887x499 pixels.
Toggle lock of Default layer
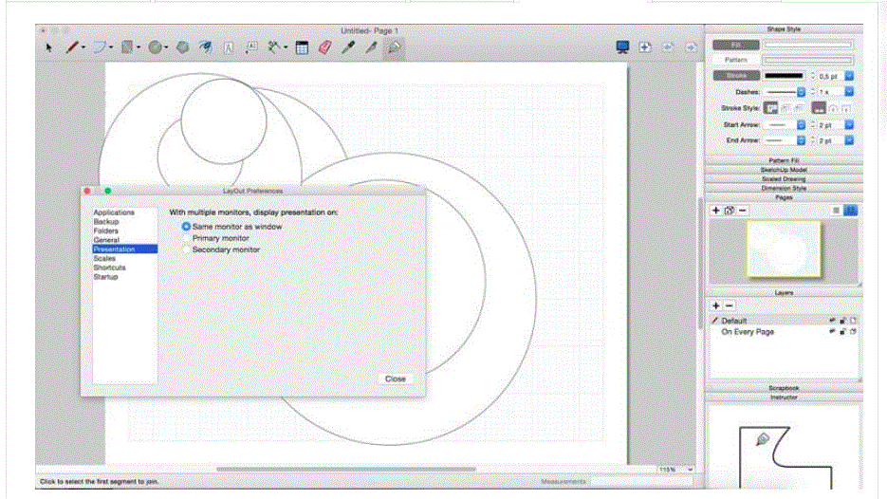[842, 321]
